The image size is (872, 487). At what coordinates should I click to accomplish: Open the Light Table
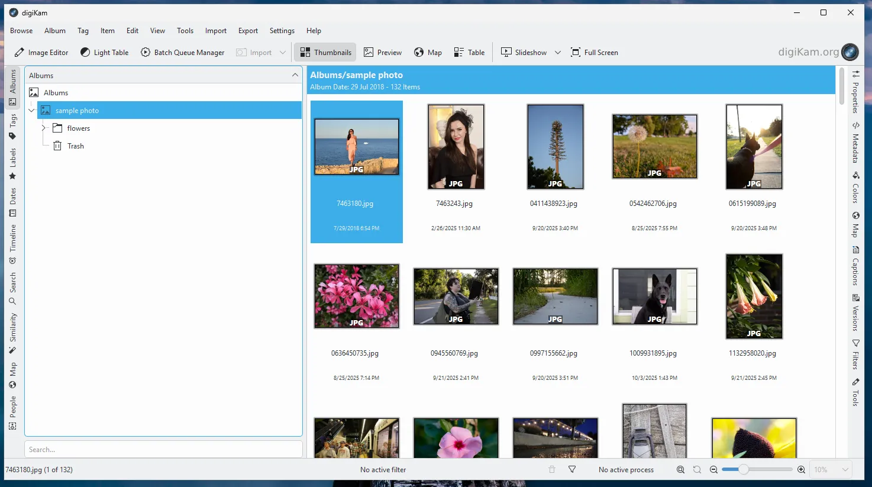pyautogui.click(x=104, y=52)
